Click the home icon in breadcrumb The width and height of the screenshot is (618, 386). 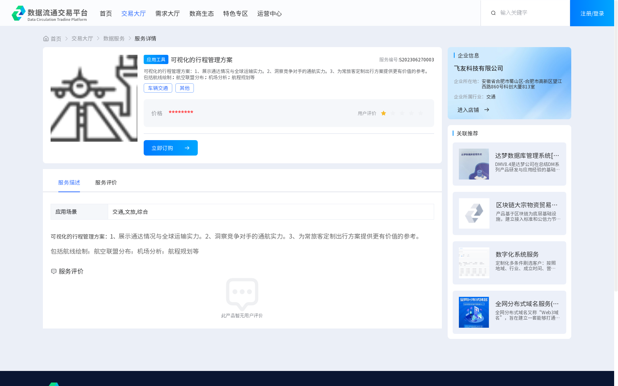[46, 39]
